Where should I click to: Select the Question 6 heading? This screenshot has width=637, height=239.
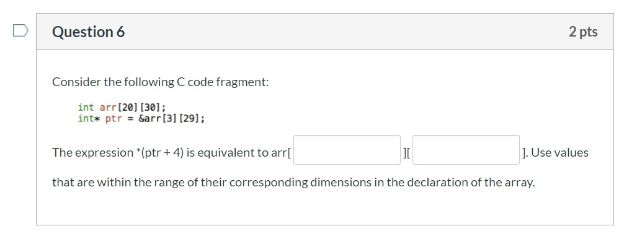point(89,32)
